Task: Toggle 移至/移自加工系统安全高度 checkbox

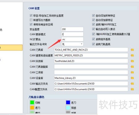Action: coord(31,15)
